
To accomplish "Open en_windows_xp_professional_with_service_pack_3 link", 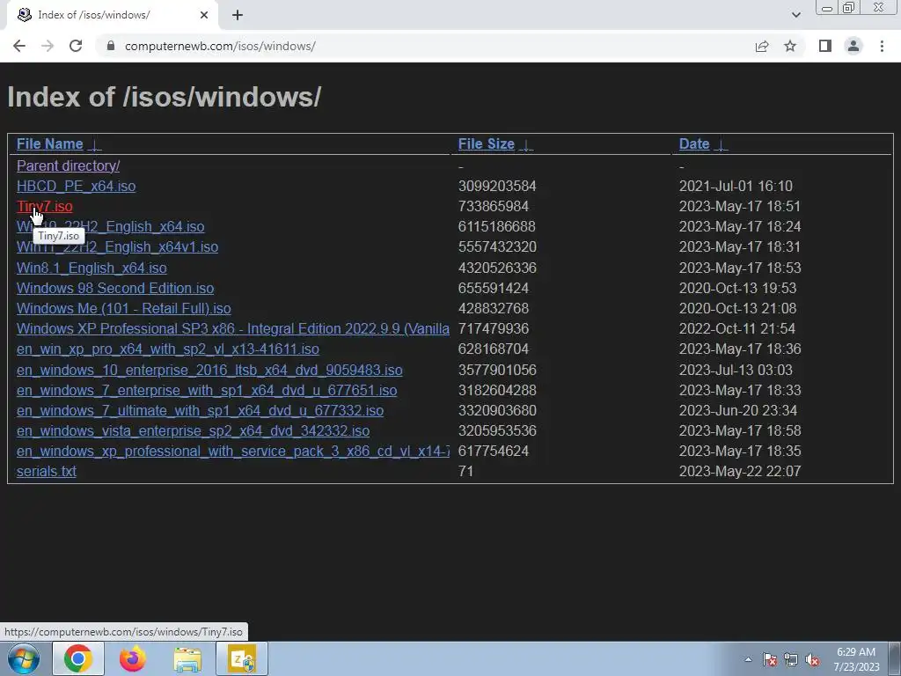I will click(232, 452).
